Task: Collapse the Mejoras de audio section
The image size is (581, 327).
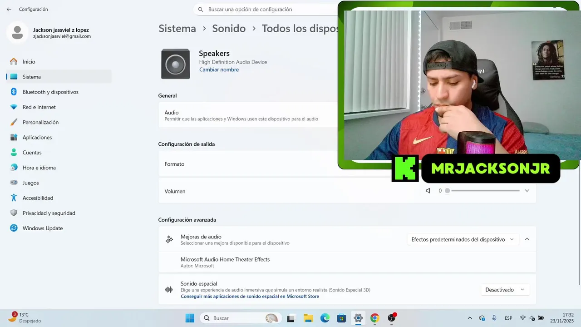Action: tap(527, 239)
